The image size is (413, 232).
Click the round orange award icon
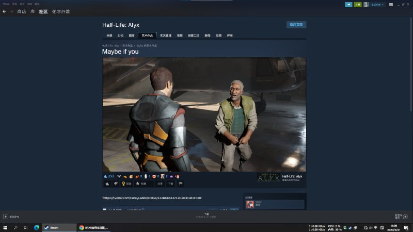[x=131, y=176]
